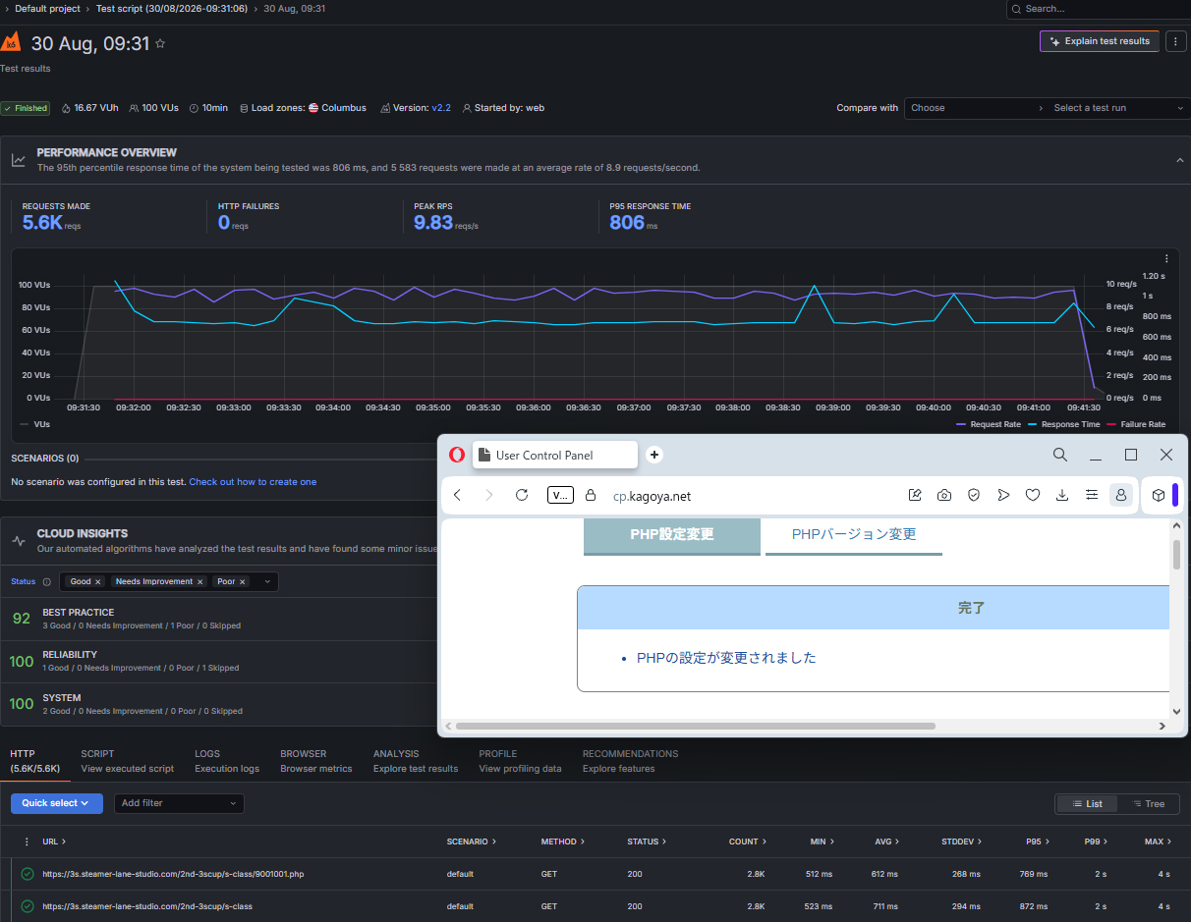Image resolution: width=1191 pixels, height=922 pixels.
Task: Remove the Needs Improvement filter chip
Action: click(x=200, y=581)
